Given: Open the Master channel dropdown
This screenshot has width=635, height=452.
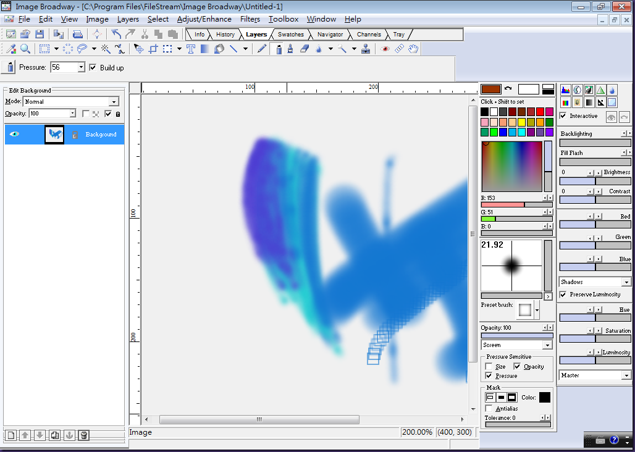Looking at the screenshot, I should (x=626, y=375).
